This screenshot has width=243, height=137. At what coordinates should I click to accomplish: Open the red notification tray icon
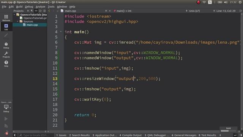(x=198, y=2)
